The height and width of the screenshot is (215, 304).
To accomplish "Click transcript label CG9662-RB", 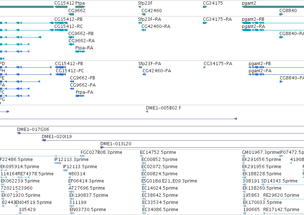I will (x=81, y=34).
